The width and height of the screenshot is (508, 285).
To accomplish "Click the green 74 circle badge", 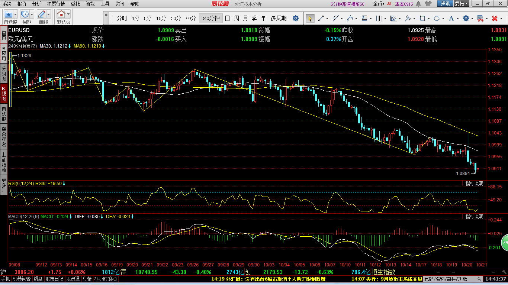I will 505,242.
